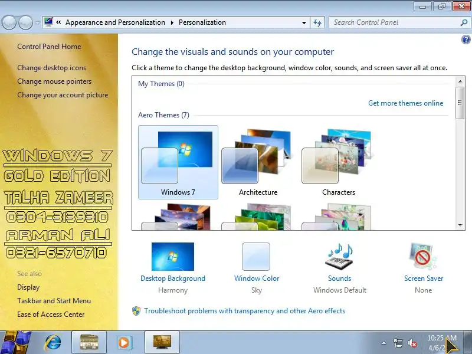Show hidden tray icons arrow
Image resolution: width=472 pixels, height=354 pixels.
pos(383,343)
